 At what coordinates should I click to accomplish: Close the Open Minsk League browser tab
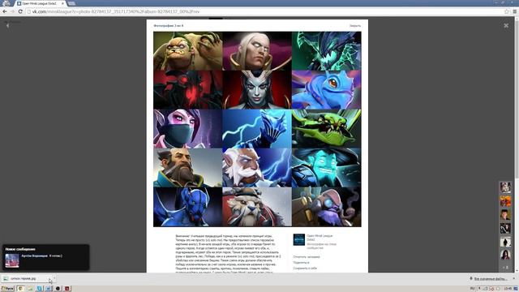(x=63, y=3)
